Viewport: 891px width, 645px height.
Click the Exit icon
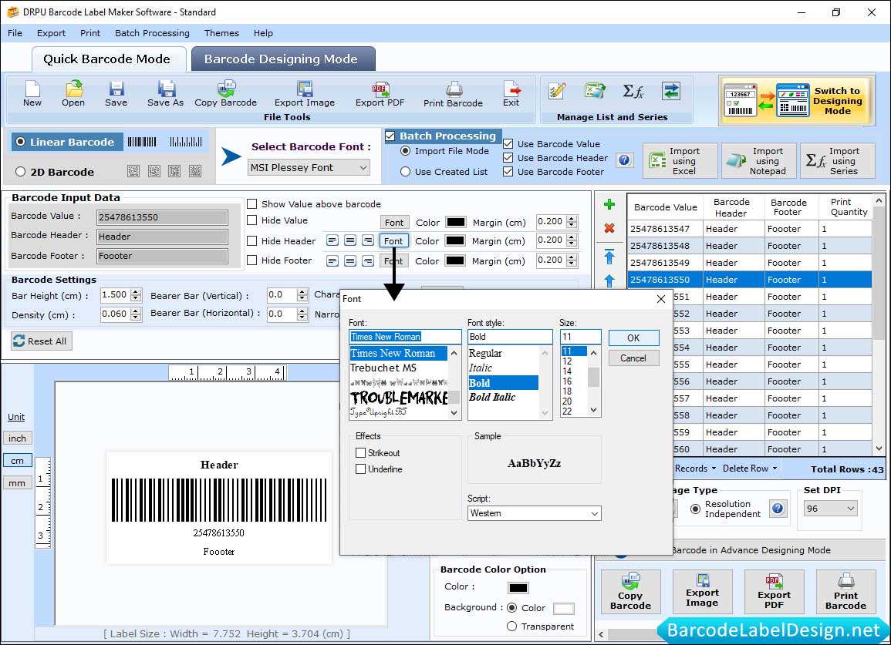click(511, 94)
